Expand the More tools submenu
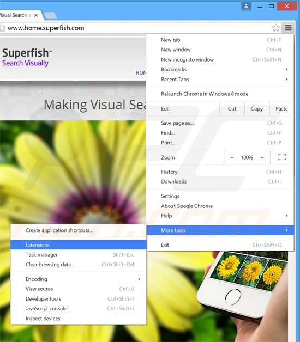300x342 pixels. [220, 230]
